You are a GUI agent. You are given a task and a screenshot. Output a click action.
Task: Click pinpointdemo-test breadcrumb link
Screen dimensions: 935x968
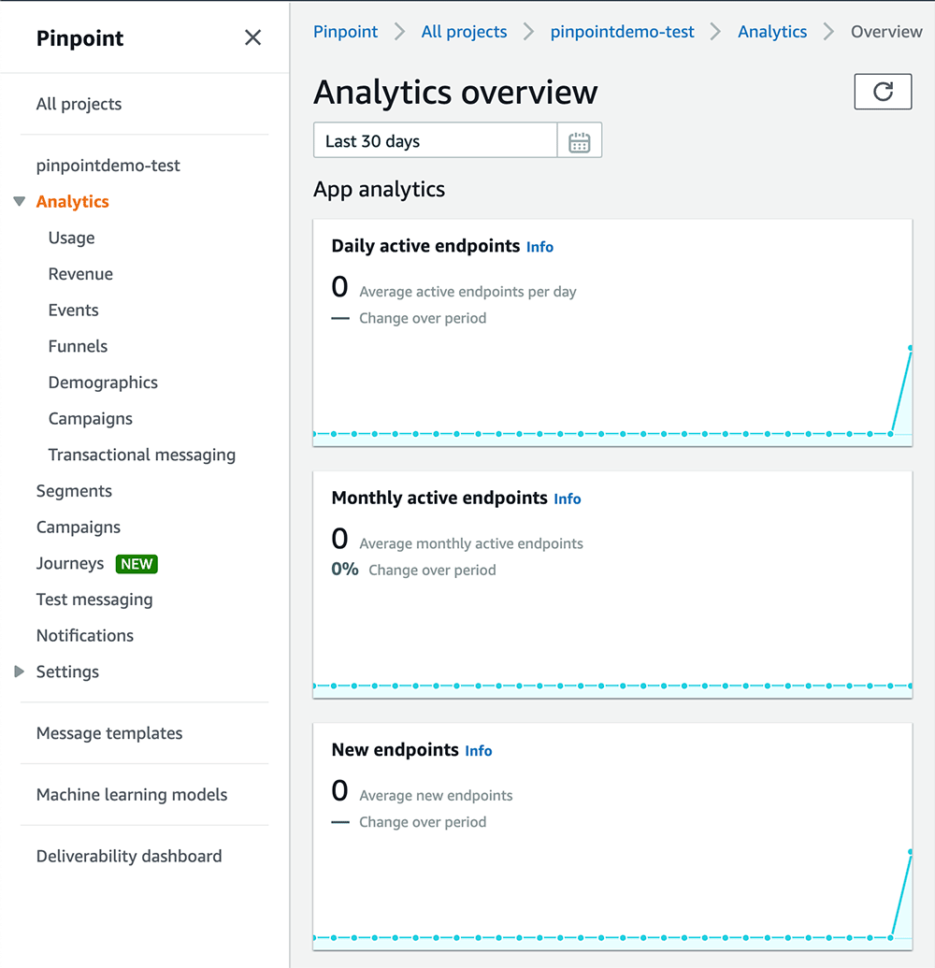[622, 32]
